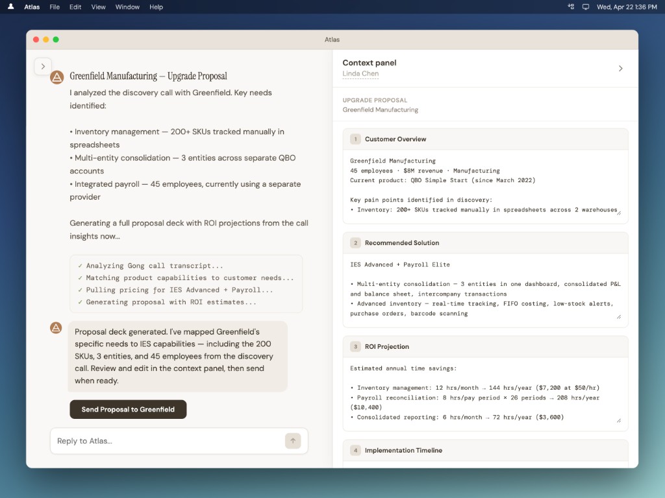Click the 'Current product: QBO Simple Start' line
The image size is (665, 498).
point(443,180)
